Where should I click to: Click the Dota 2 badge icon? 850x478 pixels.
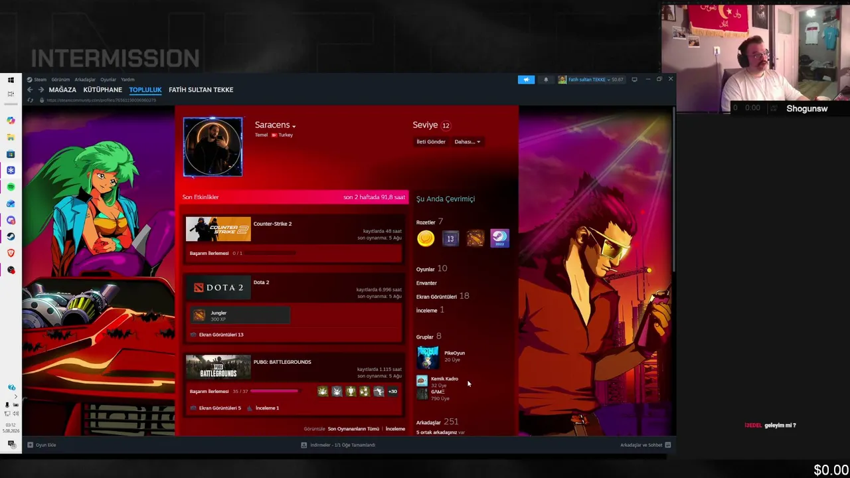pyautogui.click(x=475, y=238)
